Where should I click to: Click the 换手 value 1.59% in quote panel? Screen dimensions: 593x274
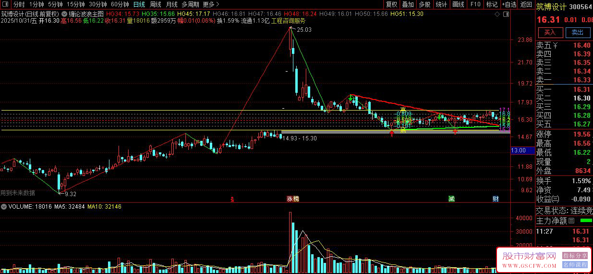[581, 181]
